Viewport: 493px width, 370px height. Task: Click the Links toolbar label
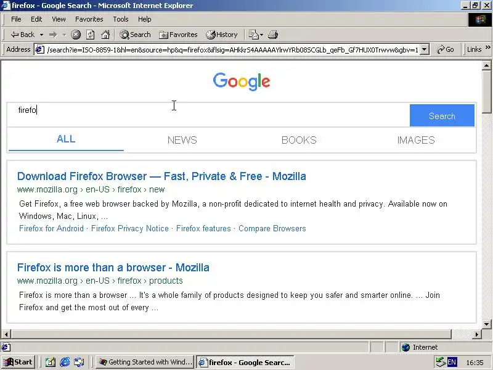tap(474, 49)
